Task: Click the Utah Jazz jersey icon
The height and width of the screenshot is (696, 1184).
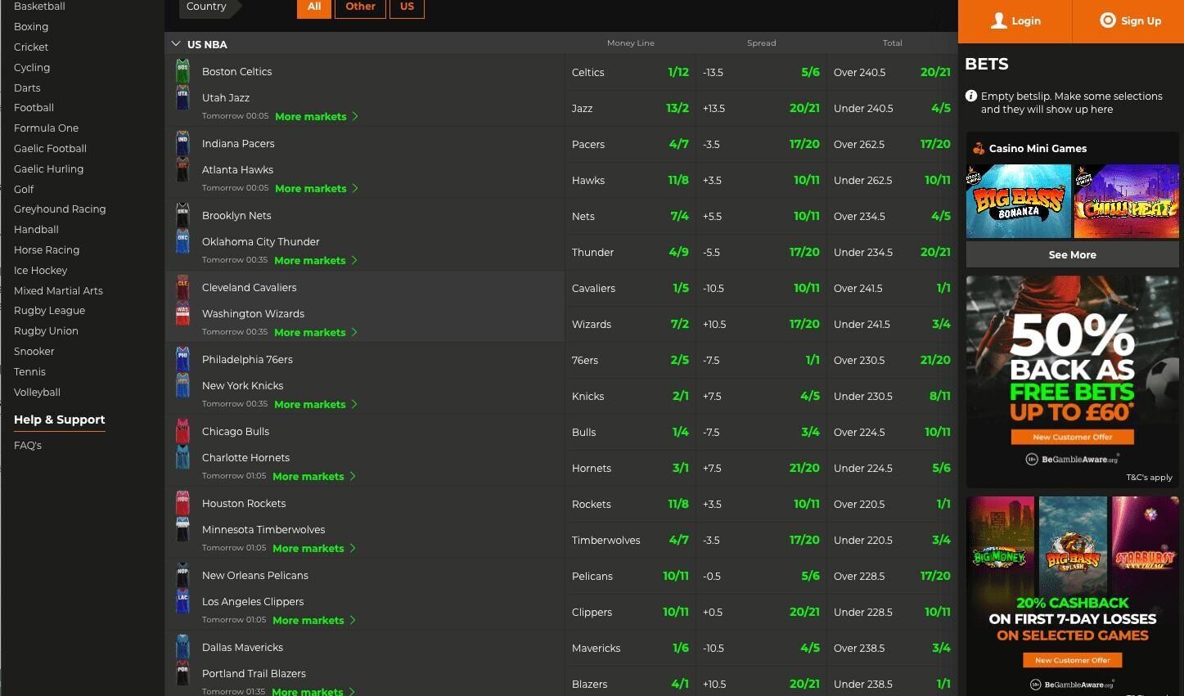Action: 182,97
